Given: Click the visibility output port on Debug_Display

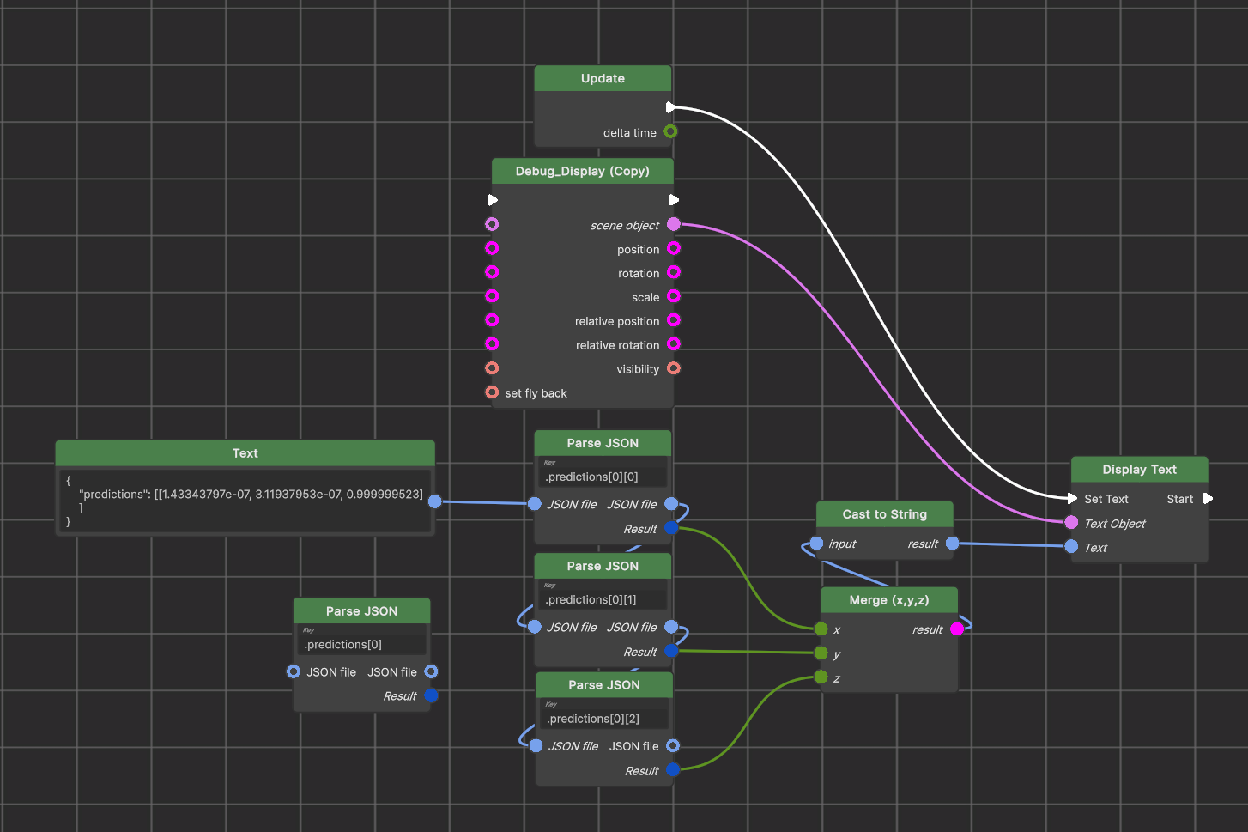Looking at the screenshot, I should coord(674,368).
